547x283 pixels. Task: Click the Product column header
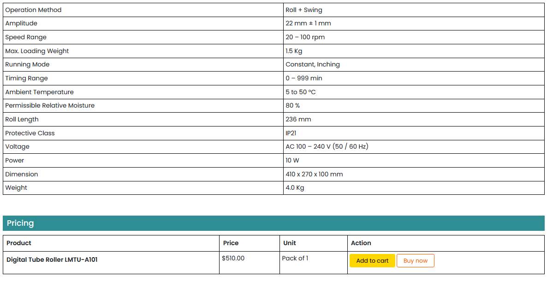[x=19, y=243]
